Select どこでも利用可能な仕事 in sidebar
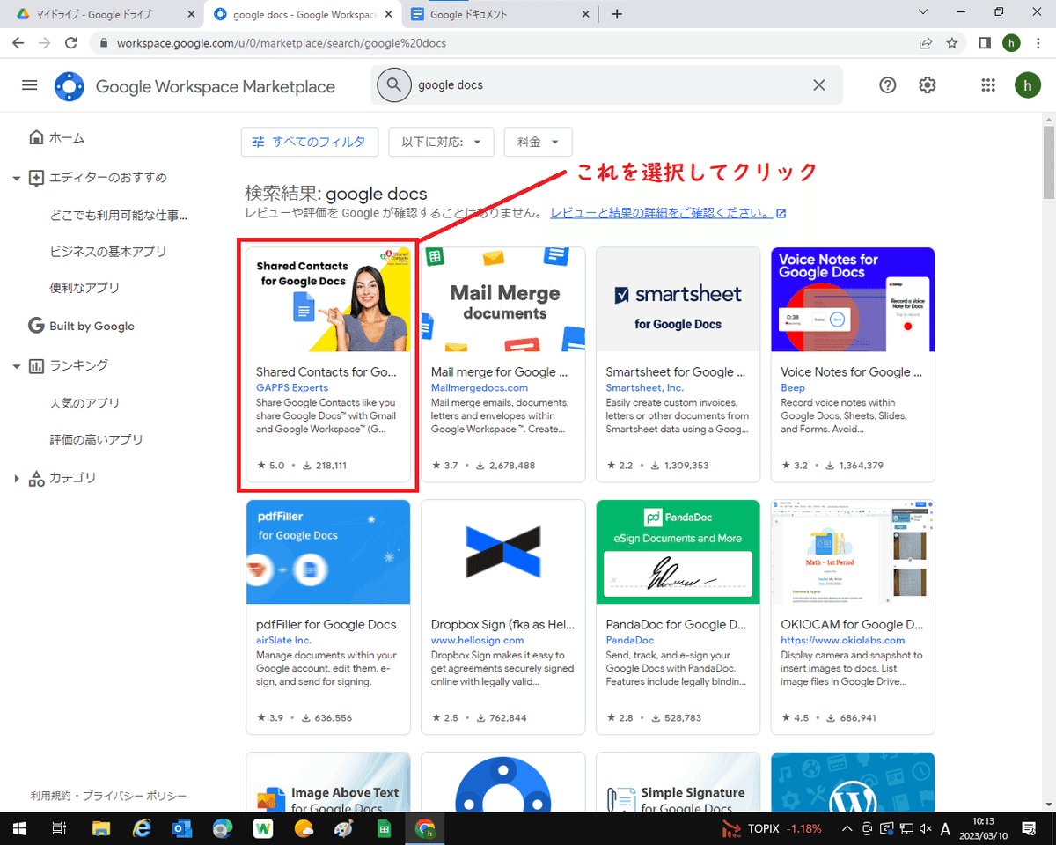The width and height of the screenshot is (1056, 845). [x=118, y=215]
